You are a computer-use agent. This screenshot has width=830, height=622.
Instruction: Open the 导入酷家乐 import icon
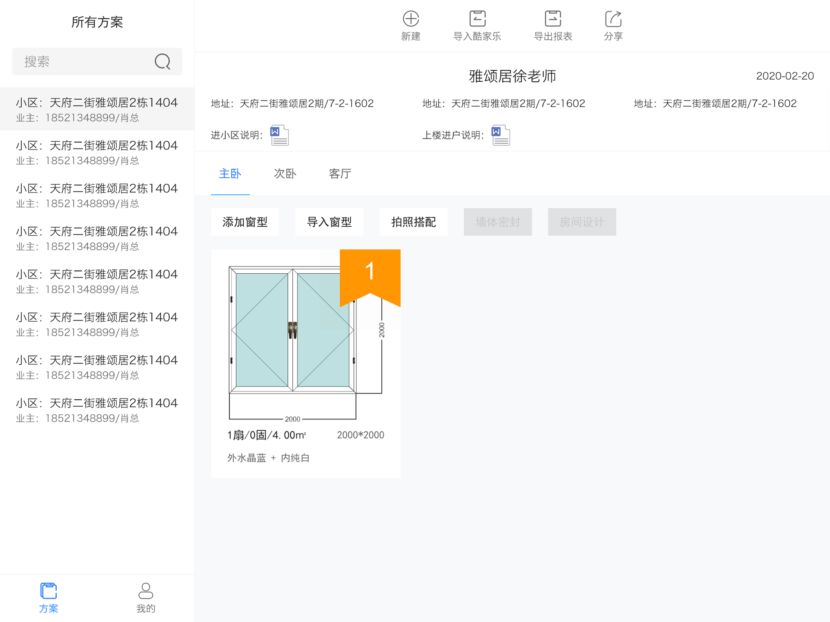[x=477, y=19]
